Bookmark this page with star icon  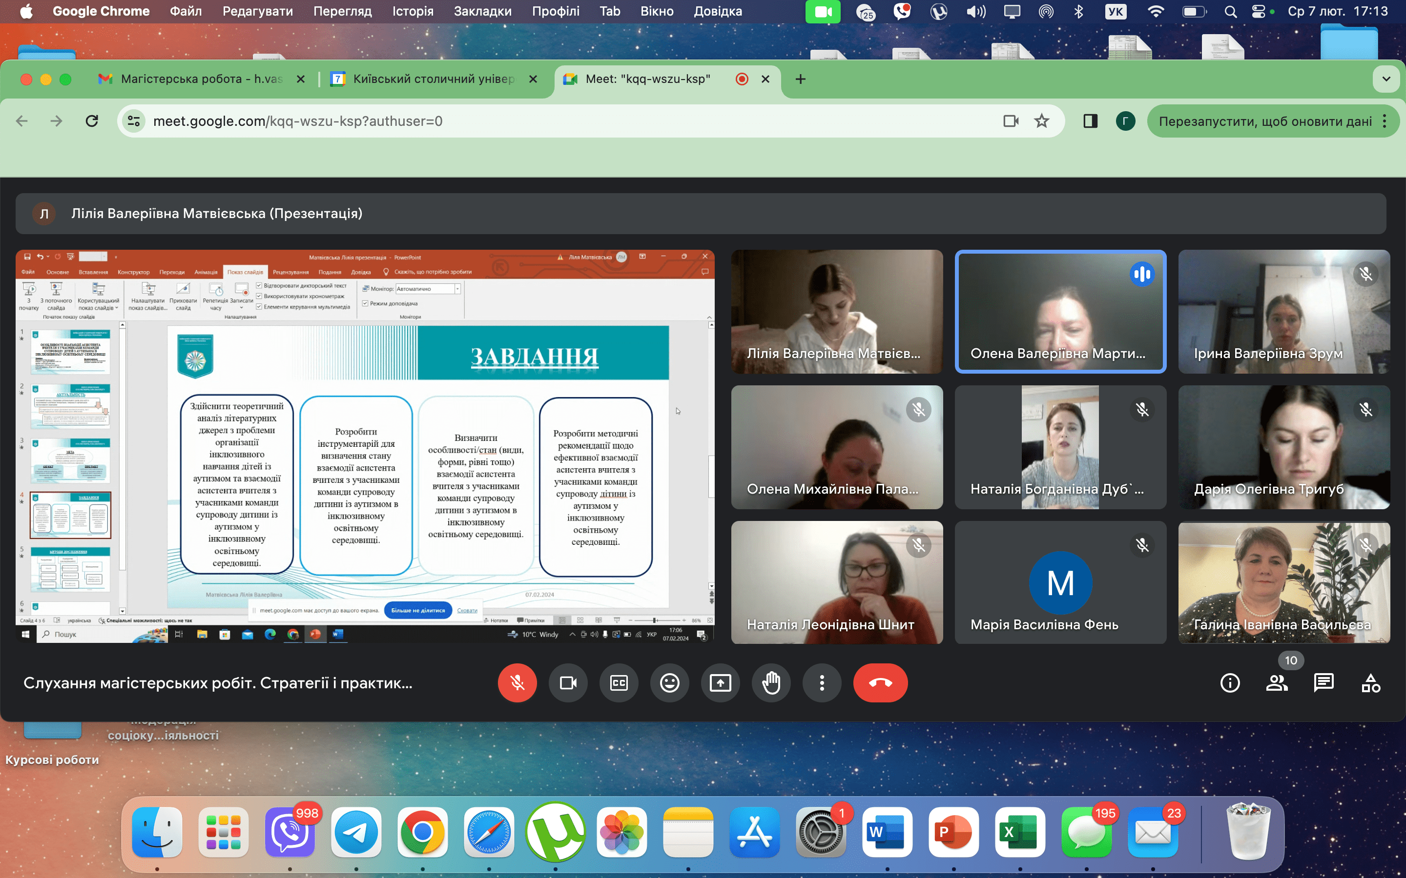click(1042, 121)
